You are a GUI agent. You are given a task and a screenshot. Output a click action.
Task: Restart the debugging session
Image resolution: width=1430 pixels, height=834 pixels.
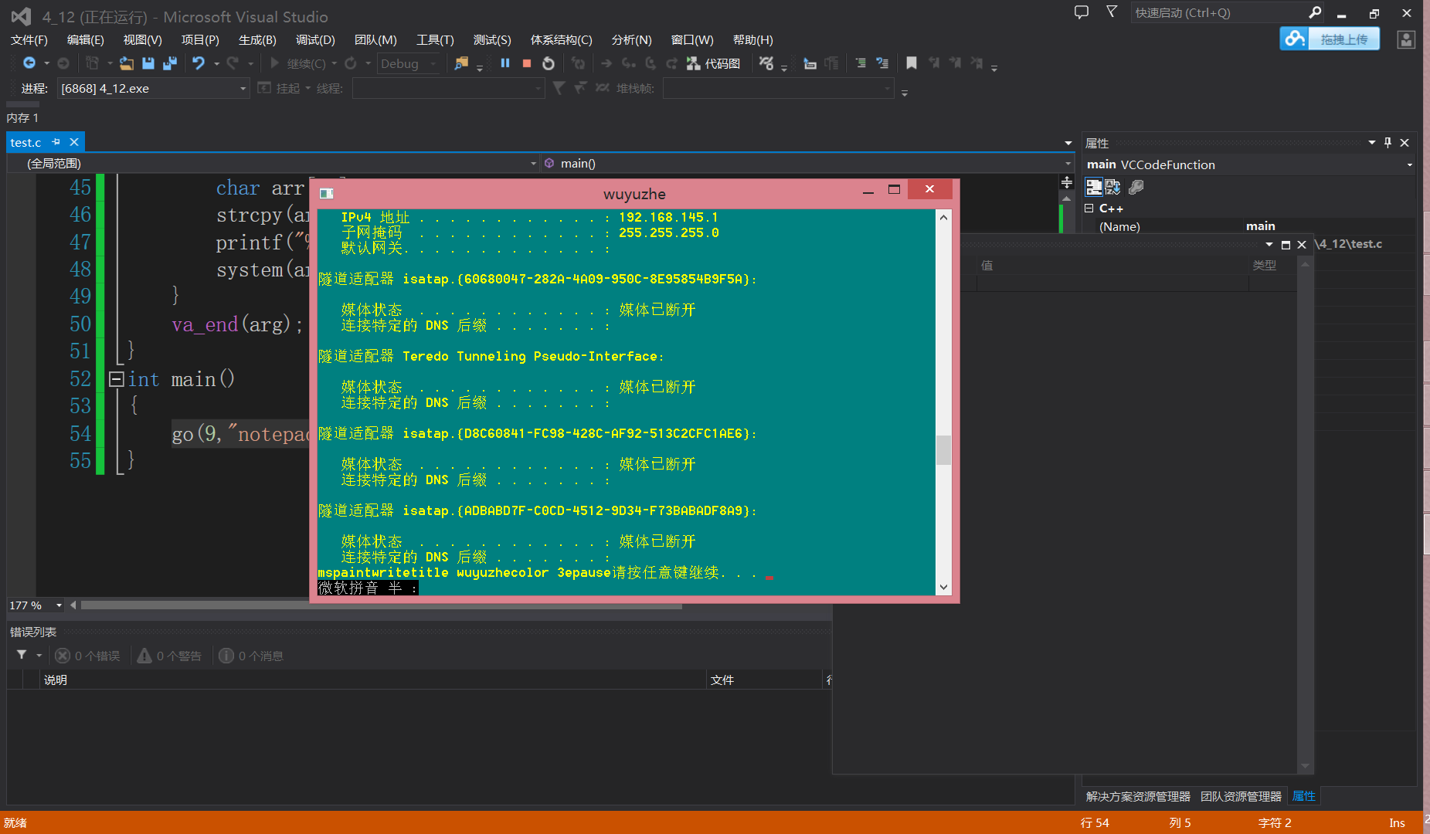[x=549, y=63]
